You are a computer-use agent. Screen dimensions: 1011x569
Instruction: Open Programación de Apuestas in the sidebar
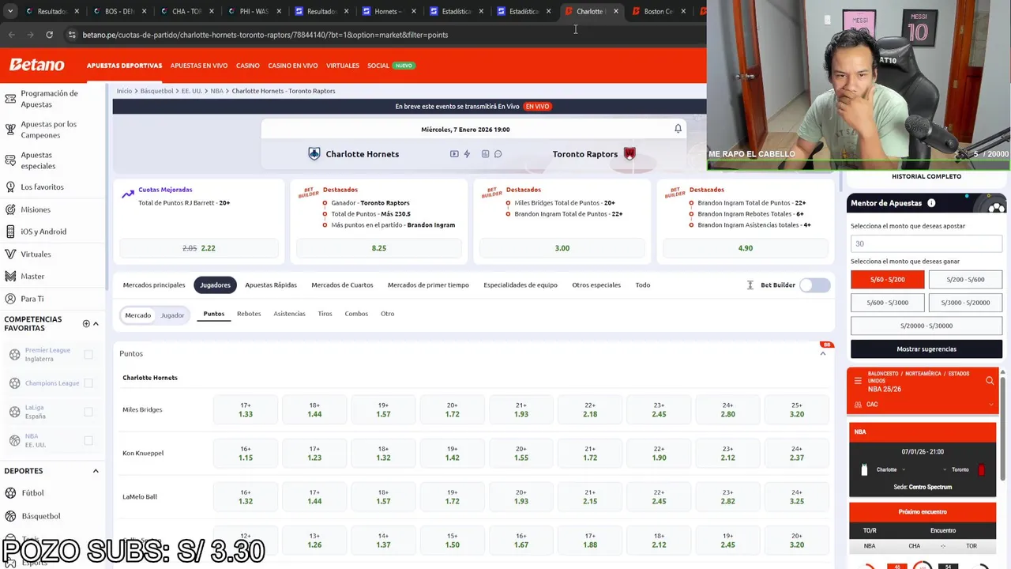tap(49, 99)
